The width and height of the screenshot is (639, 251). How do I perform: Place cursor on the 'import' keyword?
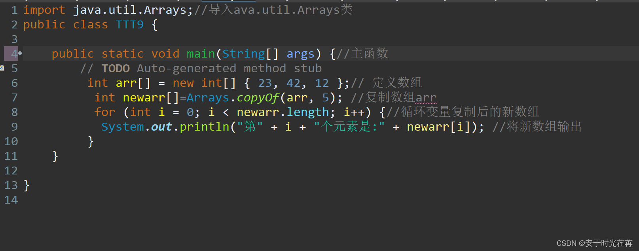point(44,10)
